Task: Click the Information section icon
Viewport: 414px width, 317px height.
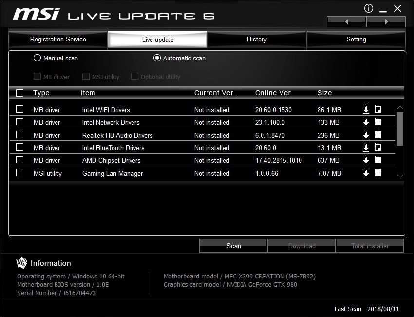Action: pos(21,263)
